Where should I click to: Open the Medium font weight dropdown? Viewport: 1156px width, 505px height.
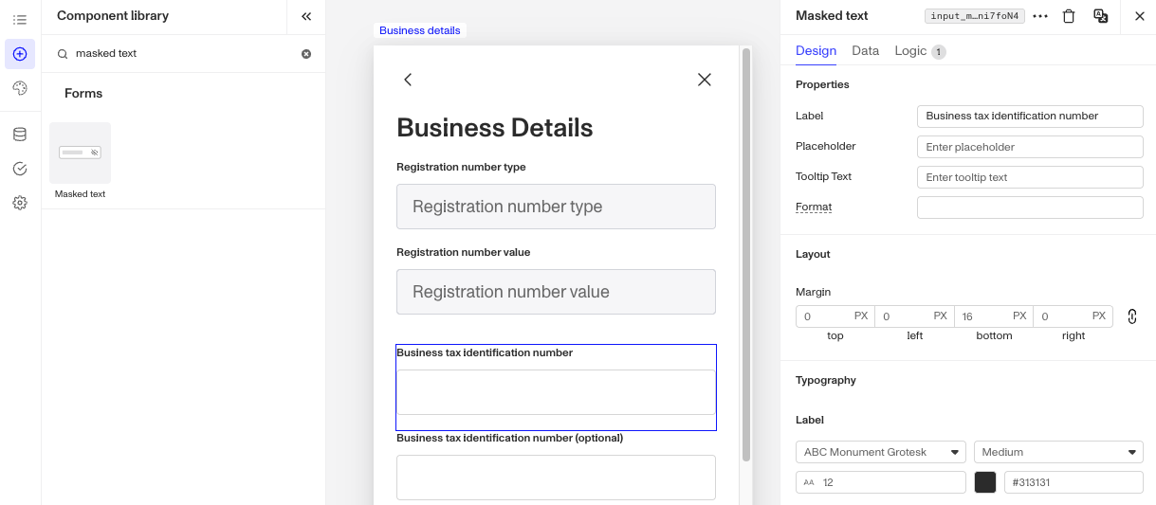tap(1058, 452)
